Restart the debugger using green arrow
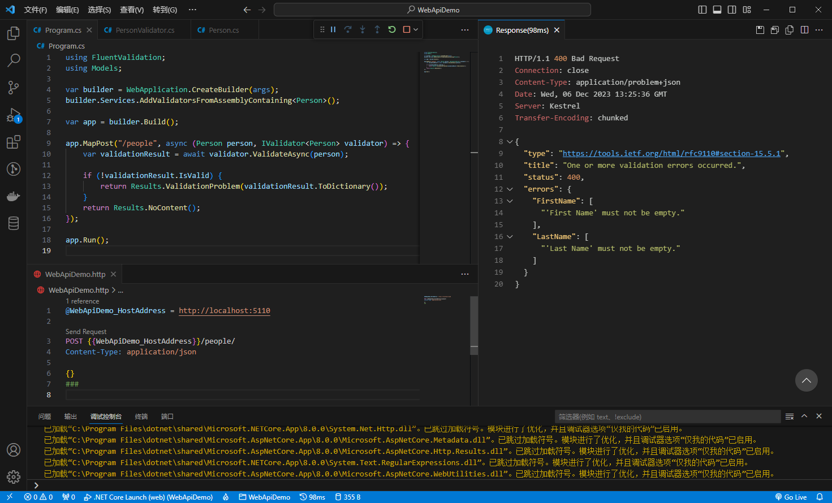Screen dimensions: 832x503 click(x=392, y=29)
